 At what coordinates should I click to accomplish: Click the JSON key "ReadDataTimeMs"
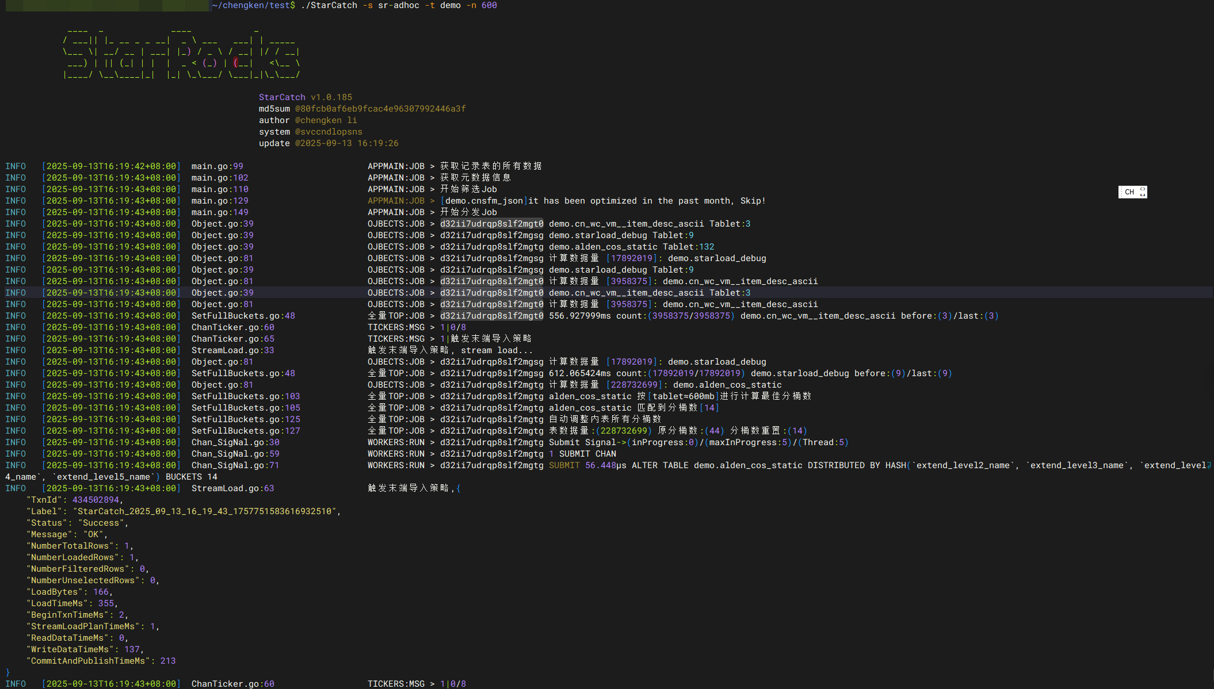tap(67, 638)
